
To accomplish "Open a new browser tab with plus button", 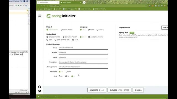I will 84,2.
